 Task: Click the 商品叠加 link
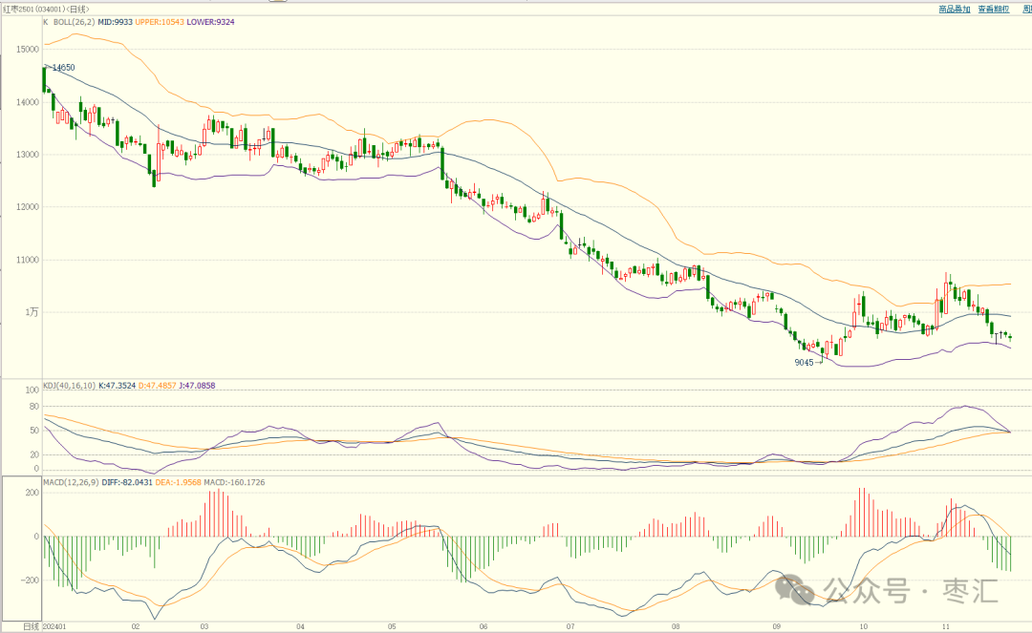pyautogui.click(x=954, y=9)
